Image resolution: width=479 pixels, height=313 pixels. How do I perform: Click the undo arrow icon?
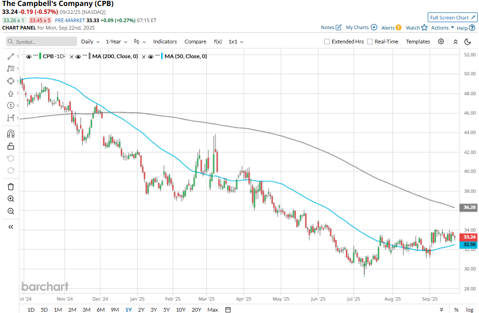click(10, 158)
